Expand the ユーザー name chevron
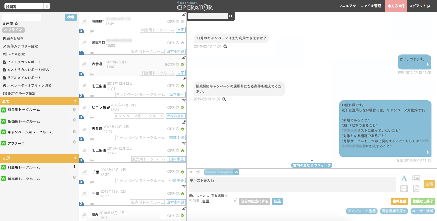This screenshot has height=221, width=437. pyautogui.click(x=237, y=172)
